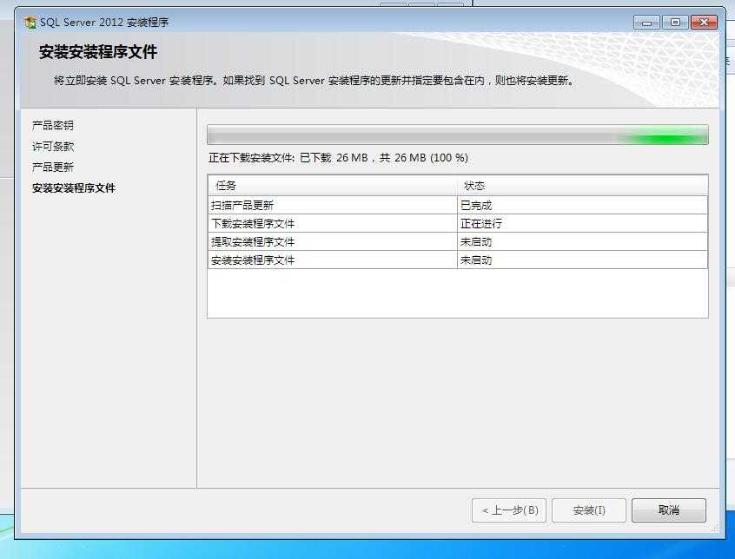Maximize the SQL Server 2012 setup window
735x559 pixels.
click(x=675, y=22)
